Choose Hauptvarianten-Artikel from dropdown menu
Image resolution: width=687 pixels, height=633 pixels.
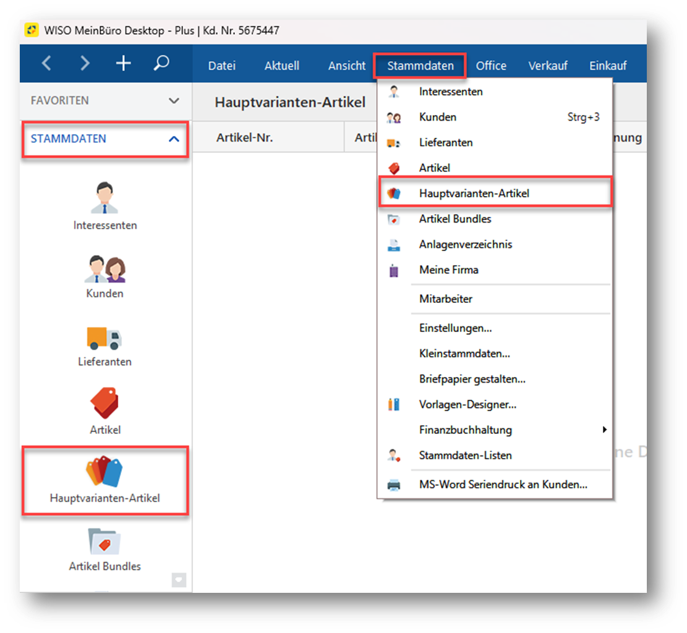pos(474,193)
